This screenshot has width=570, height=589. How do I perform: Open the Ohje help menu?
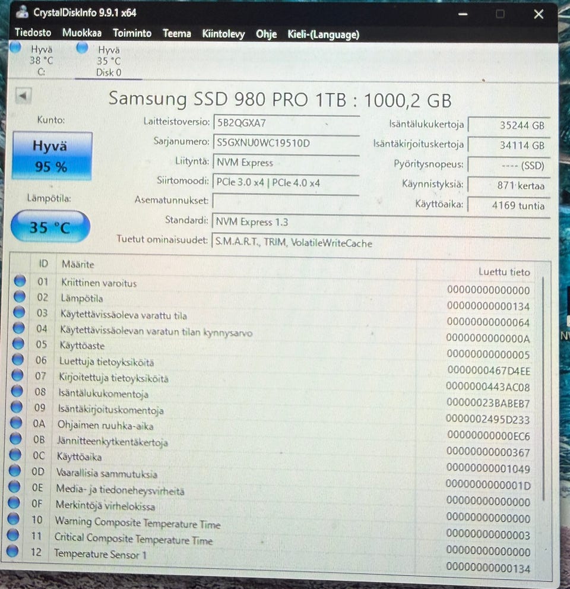[x=267, y=34]
